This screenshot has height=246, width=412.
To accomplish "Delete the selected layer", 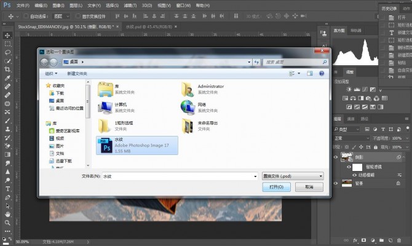I will point(399,240).
